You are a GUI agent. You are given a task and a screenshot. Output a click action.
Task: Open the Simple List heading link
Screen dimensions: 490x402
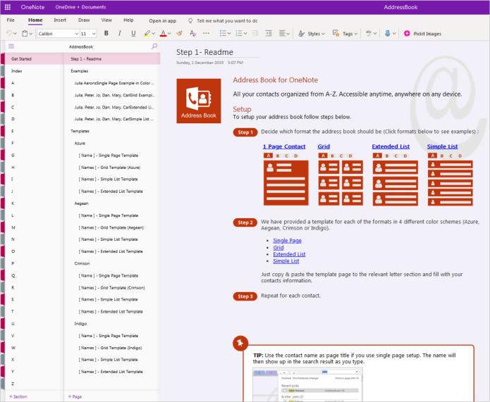pos(442,146)
